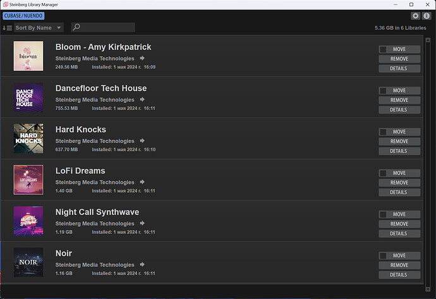The width and height of the screenshot is (436, 299).
Task: Select the Night Call Synthwave cover thumbnail
Action: click(28, 221)
